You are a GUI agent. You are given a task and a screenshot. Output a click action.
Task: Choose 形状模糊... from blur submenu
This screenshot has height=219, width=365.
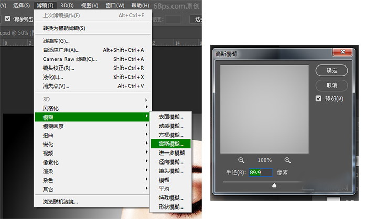click(x=171, y=206)
